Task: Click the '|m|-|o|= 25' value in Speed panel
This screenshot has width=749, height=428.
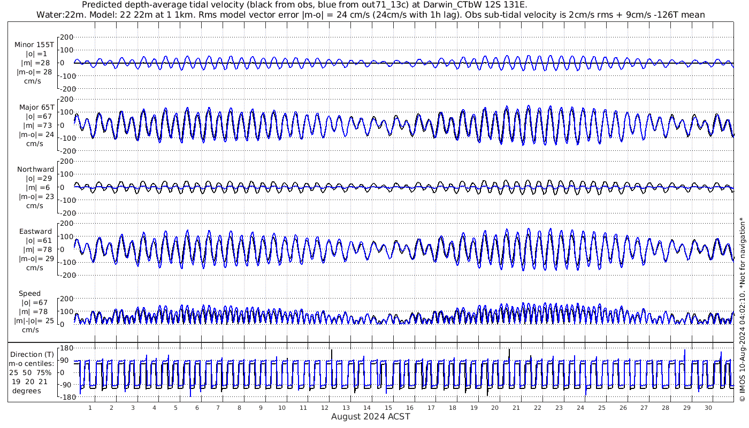Action: click(35, 321)
